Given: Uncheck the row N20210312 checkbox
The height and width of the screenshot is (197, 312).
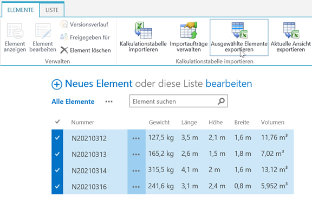Looking at the screenshot, I should pyautogui.click(x=57, y=138).
